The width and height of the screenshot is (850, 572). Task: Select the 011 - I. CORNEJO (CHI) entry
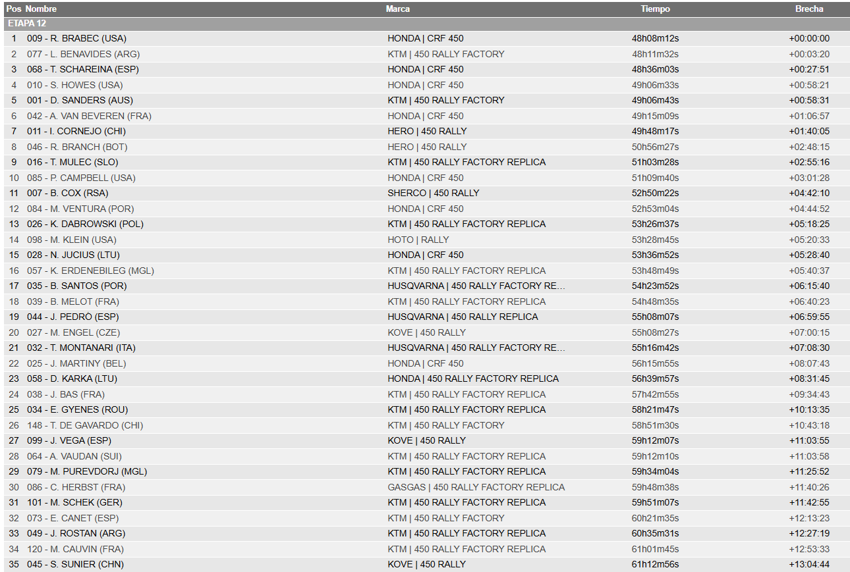76,131
